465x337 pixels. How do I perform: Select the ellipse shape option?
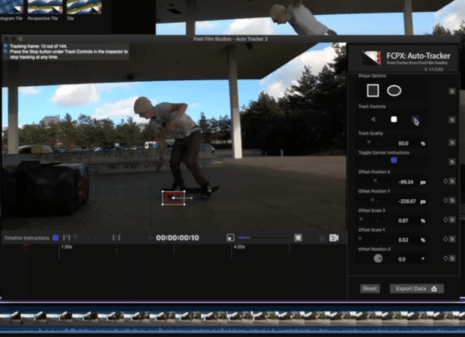point(394,91)
